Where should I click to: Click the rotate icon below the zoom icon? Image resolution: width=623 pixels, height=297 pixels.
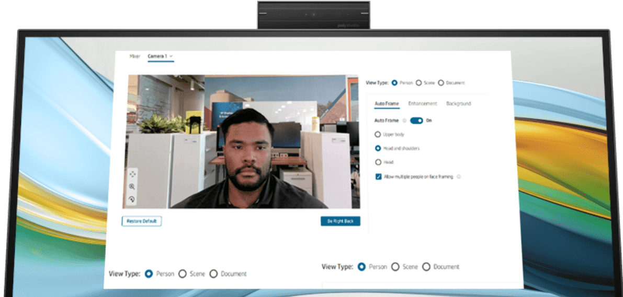click(x=132, y=199)
